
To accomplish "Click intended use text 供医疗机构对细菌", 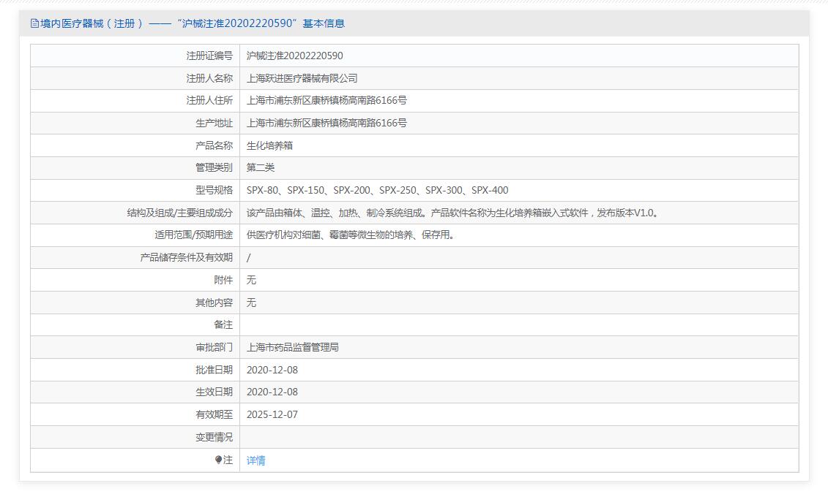I will (x=350, y=235).
